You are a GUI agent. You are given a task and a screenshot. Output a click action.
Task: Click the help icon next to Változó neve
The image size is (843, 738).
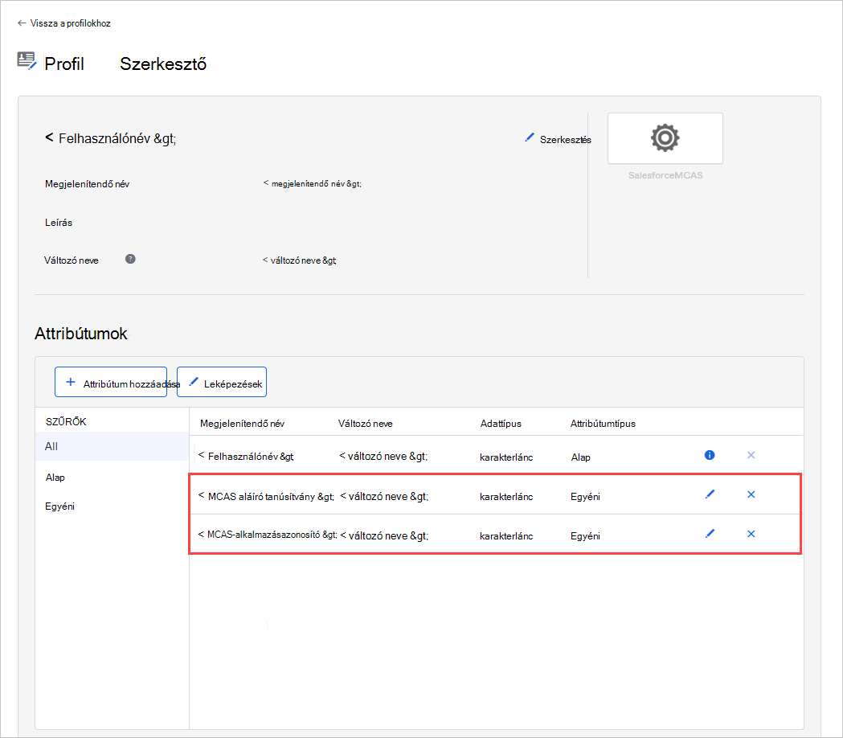(130, 260)
